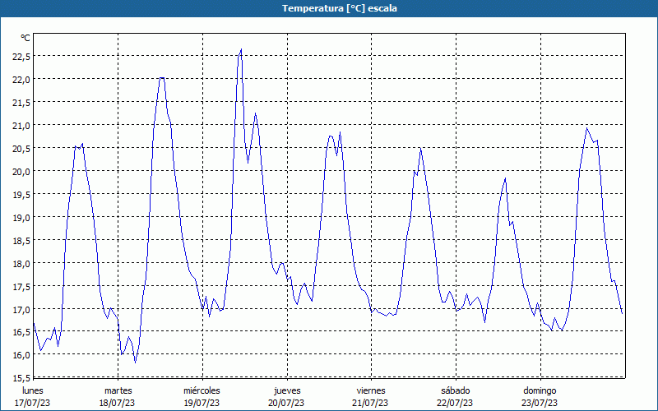Select the 23/07/23 date label
Viewport: 658px width, 411px height.
pos(540,404)
